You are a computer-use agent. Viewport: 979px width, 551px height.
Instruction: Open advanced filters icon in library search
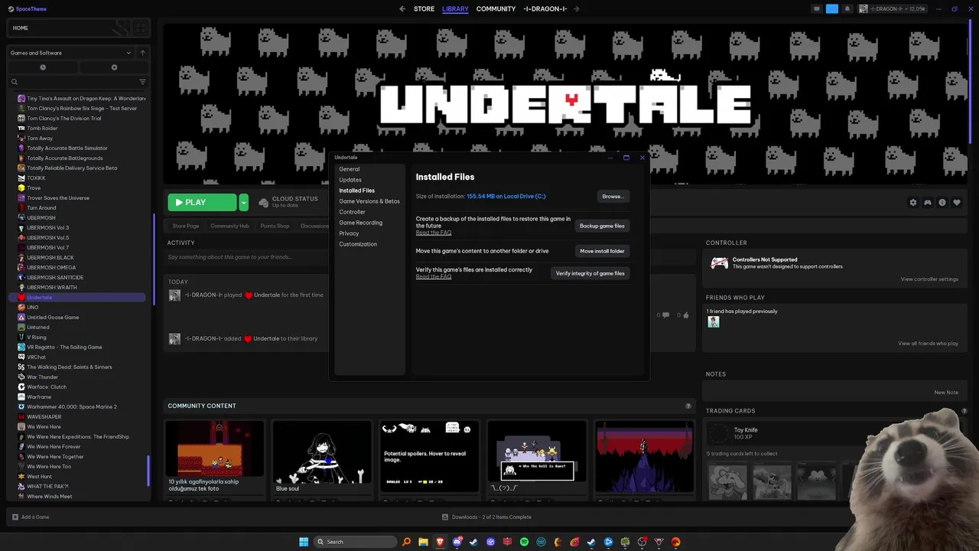coord(142,82)
